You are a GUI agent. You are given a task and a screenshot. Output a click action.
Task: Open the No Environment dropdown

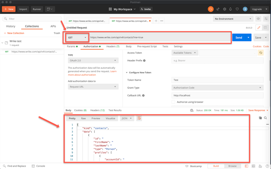tap(233, 19)
